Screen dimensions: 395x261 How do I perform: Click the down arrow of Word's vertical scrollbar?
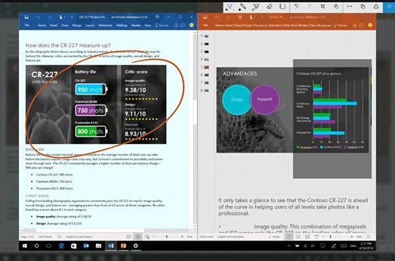[x=195, y=226]
